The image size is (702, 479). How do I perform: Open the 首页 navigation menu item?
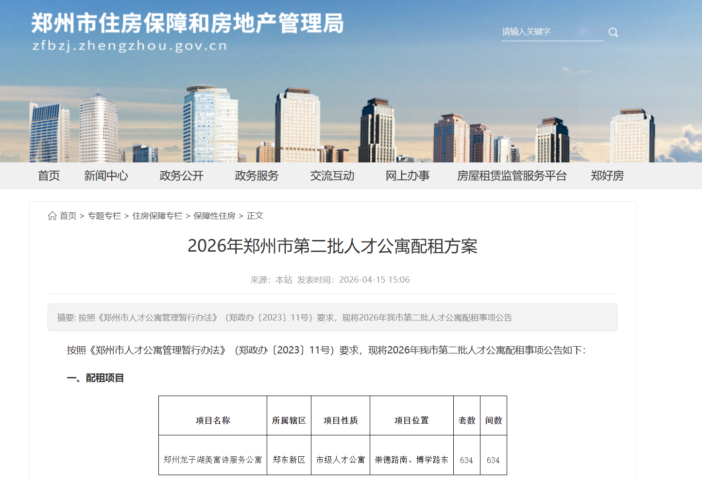(49, 176)
